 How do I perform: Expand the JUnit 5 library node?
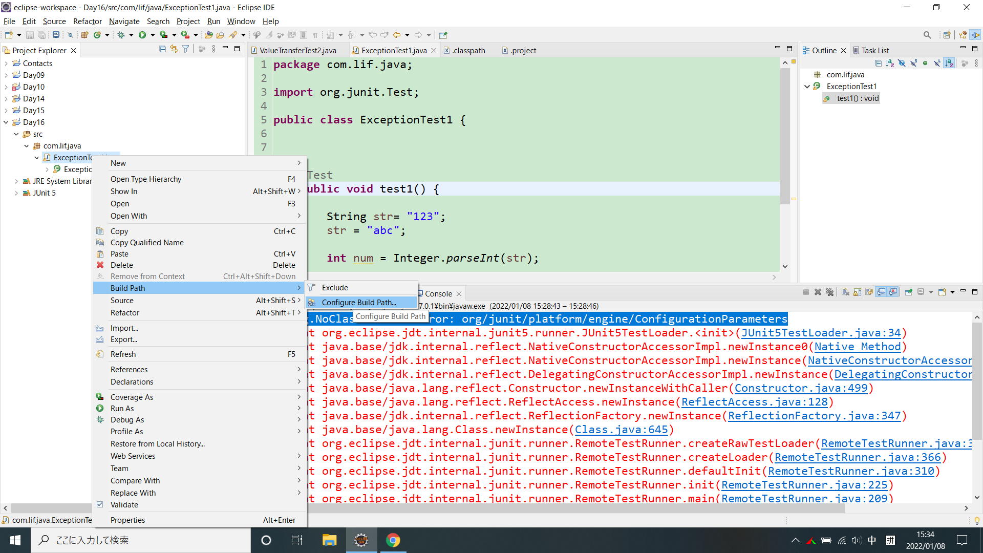(x=16, y=193)
